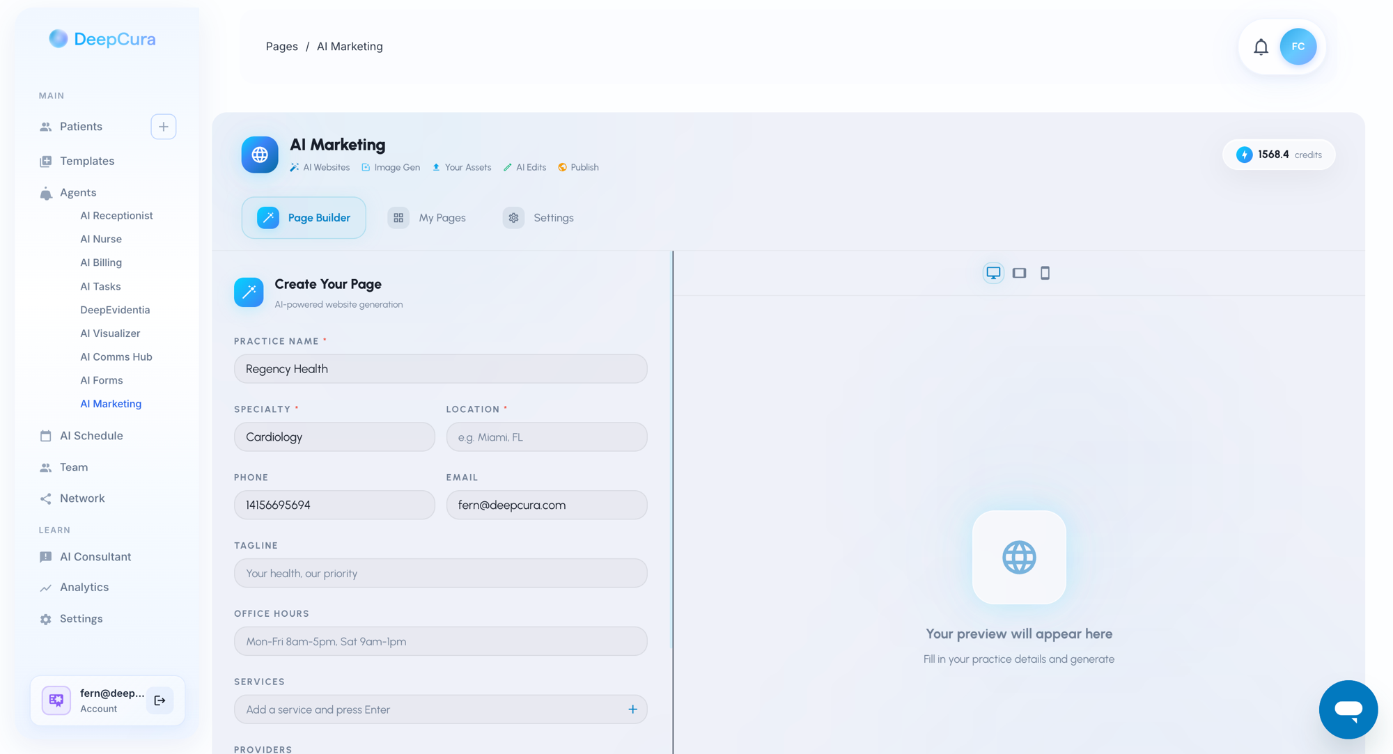Switch to the My Pages tab

click(427, 218)
